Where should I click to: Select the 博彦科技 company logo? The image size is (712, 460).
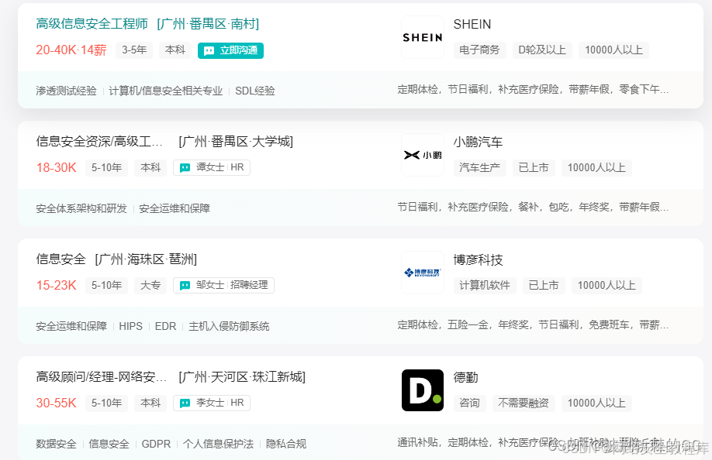tap(422, 272)
